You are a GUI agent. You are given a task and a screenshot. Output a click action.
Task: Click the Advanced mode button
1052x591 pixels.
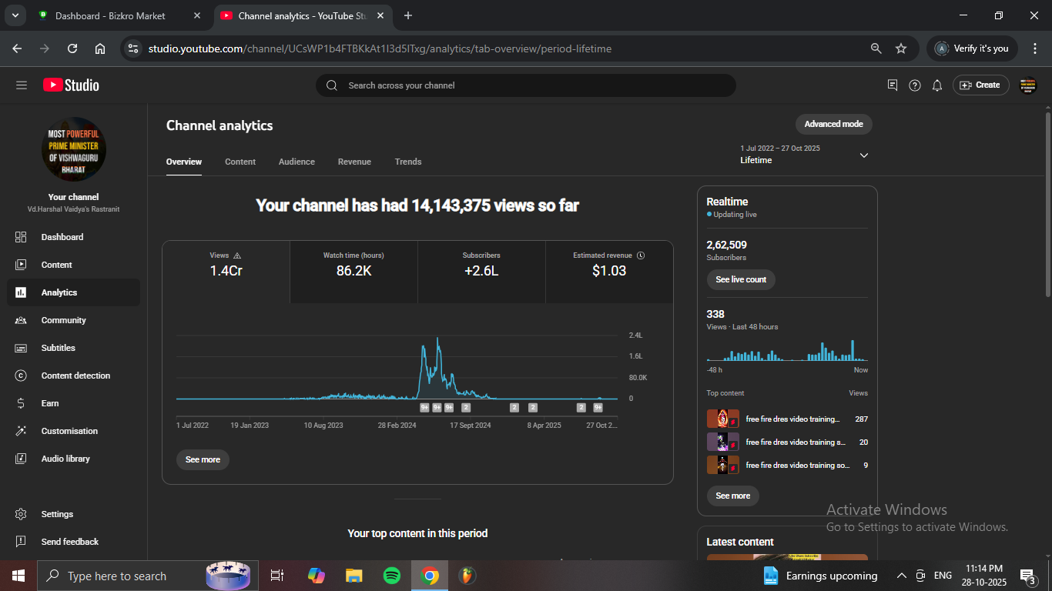(x=833, y=124)
